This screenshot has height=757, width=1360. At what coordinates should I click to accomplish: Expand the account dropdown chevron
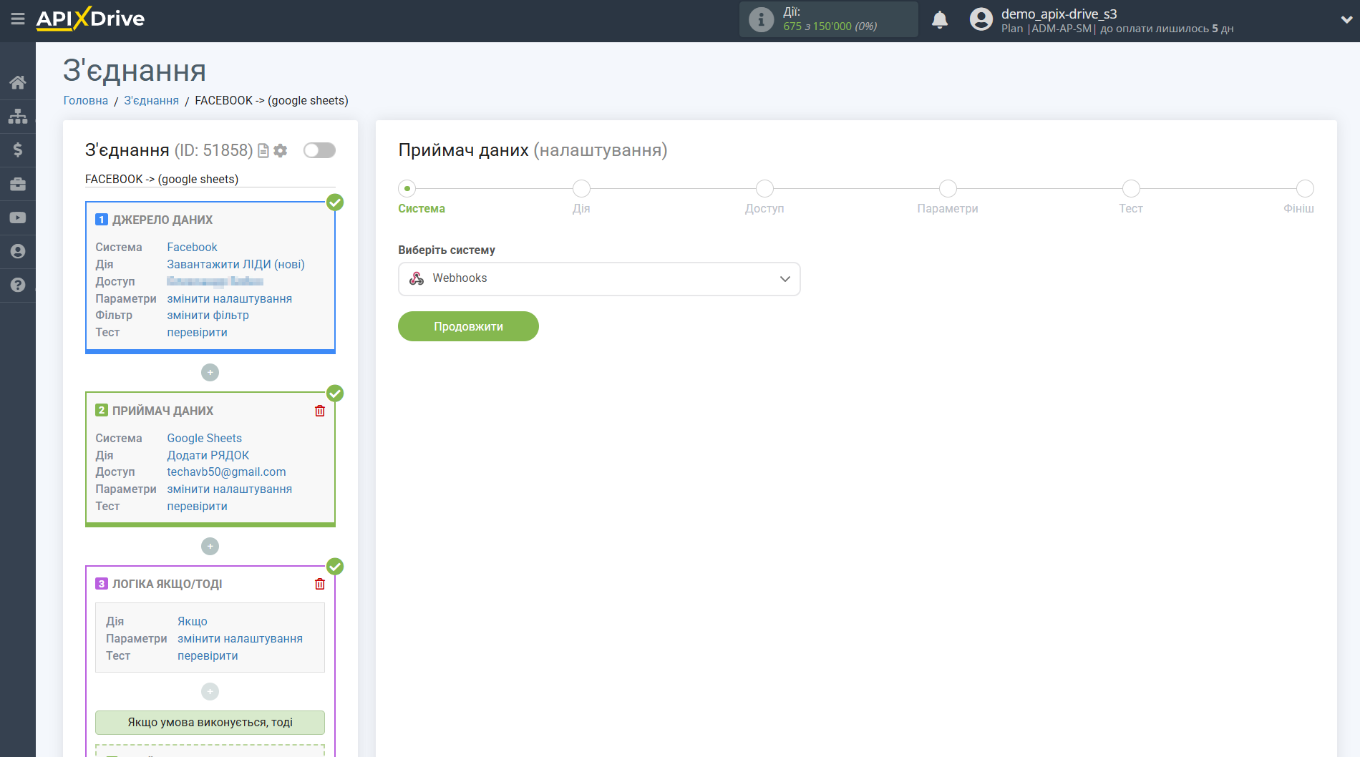[x=1346, y=20]
